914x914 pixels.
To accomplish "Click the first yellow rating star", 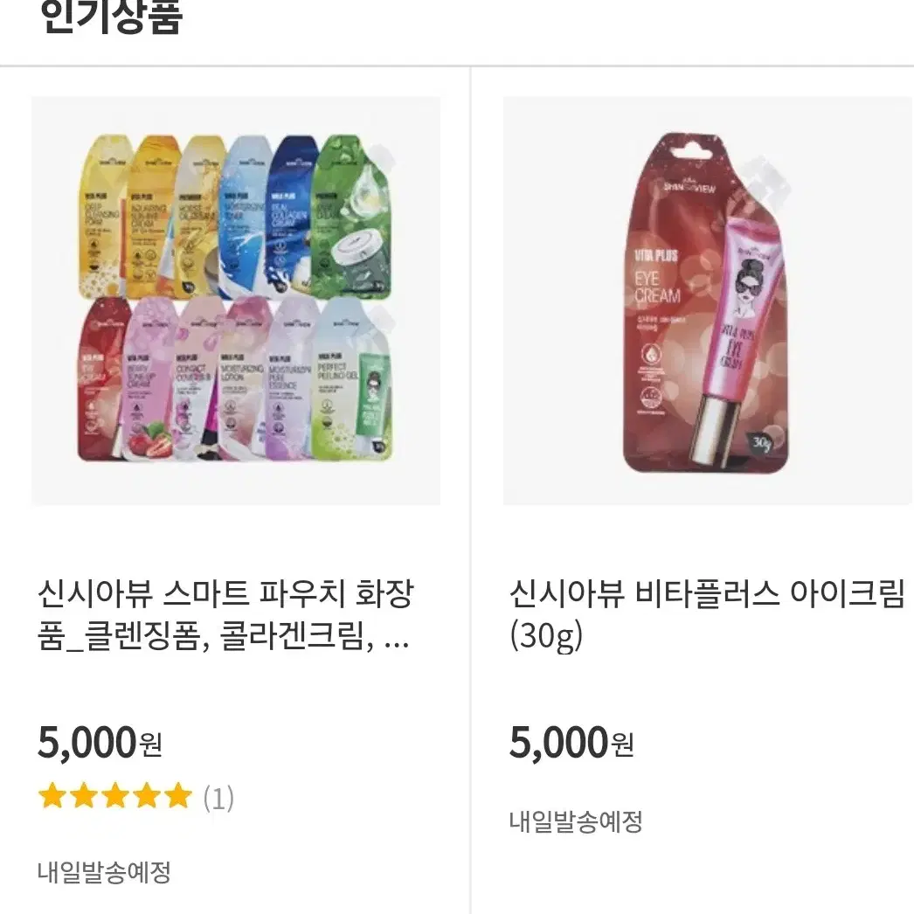I will pos(52,796).
